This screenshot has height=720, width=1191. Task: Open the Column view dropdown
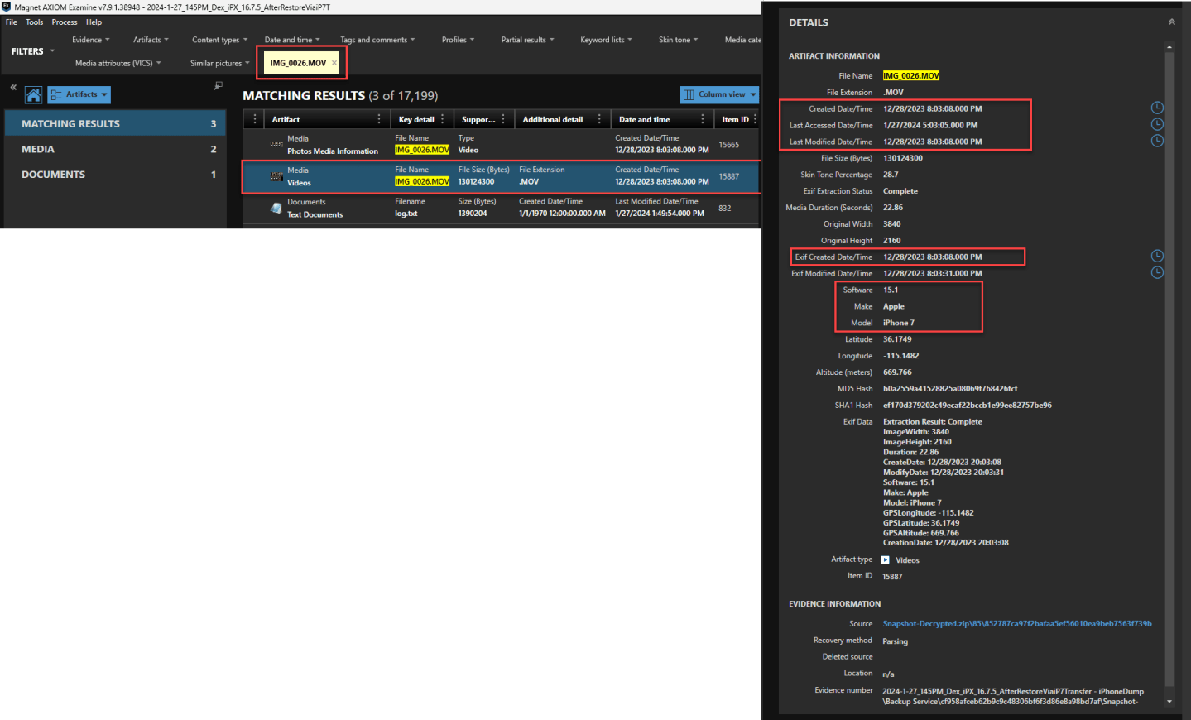click(718, 95)
